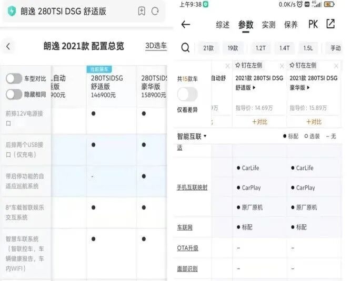Image resolution: width=351 pixels, height=281 pixels.
Task: Pin 舒适版 column with the 钉在左侧 pin icon
Action: pyautogui.click(x=238, y=65)
